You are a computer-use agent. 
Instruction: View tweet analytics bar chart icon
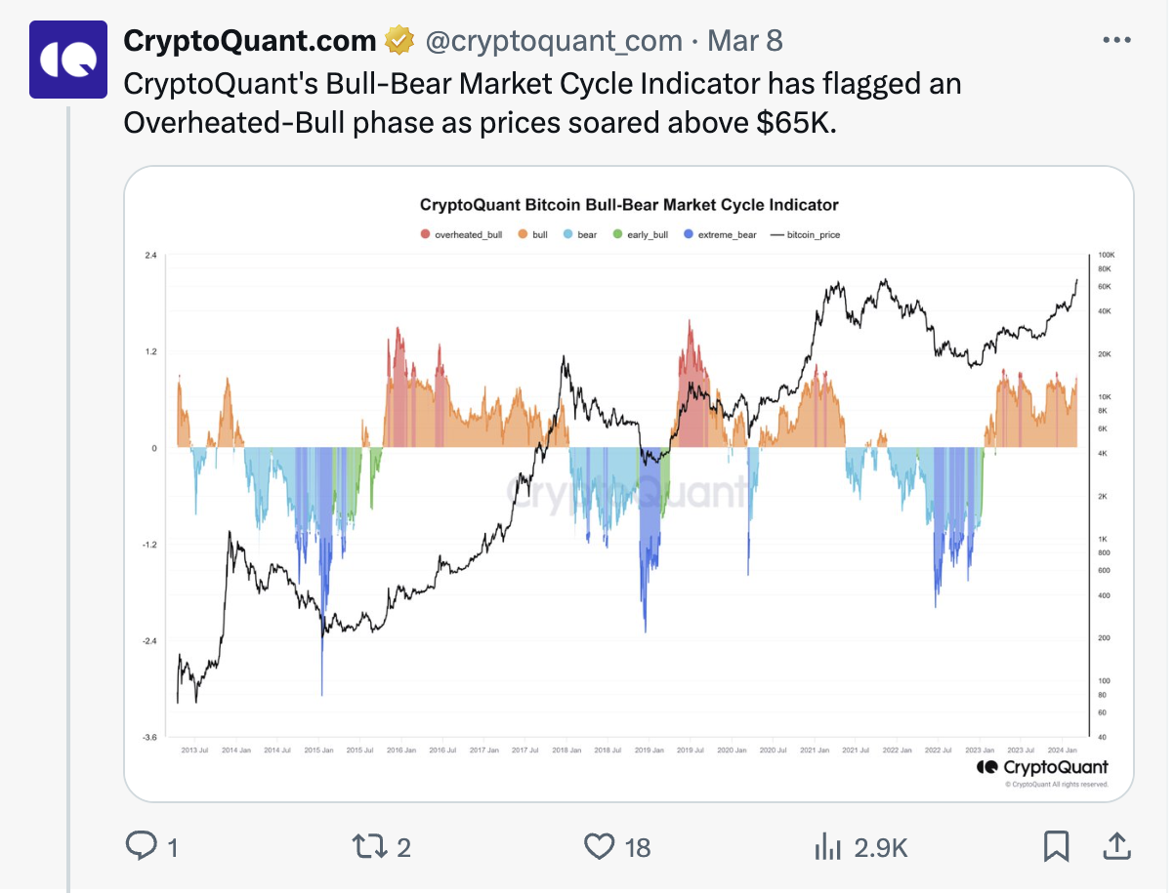(828, 846)
